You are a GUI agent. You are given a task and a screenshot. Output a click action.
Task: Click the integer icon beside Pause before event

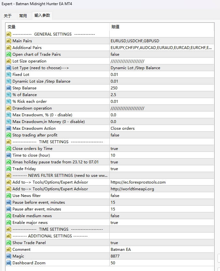click(x=8, y=202)
